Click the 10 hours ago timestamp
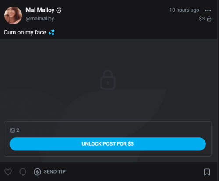This screenshot has width=219, height=181. point(184,10)
